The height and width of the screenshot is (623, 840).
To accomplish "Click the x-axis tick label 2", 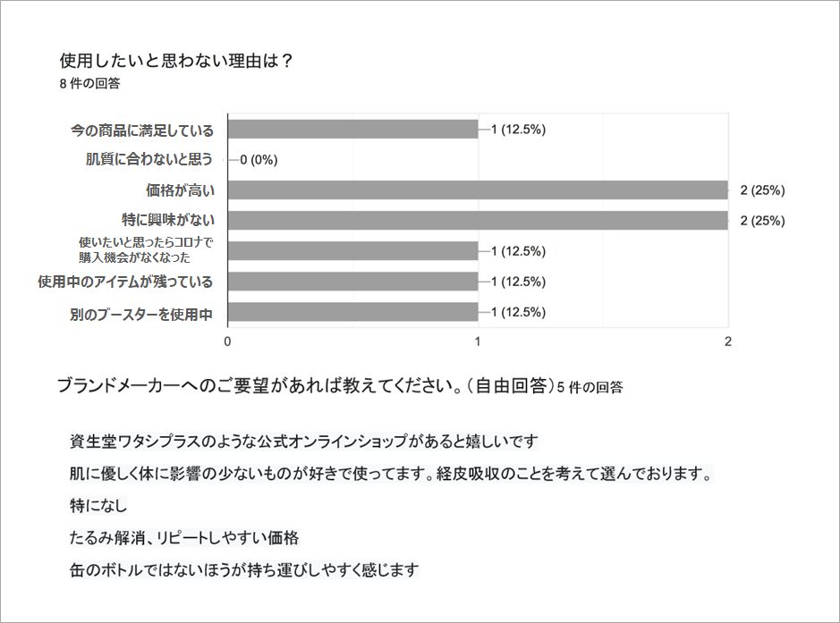I will pyautogui.click(x=728, y=341).
